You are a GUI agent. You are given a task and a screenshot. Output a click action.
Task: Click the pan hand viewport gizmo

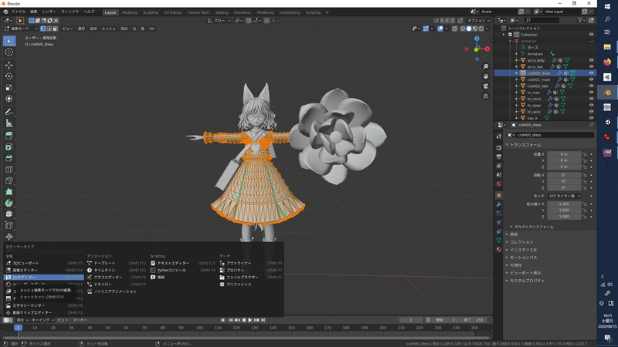pos(484,76)
